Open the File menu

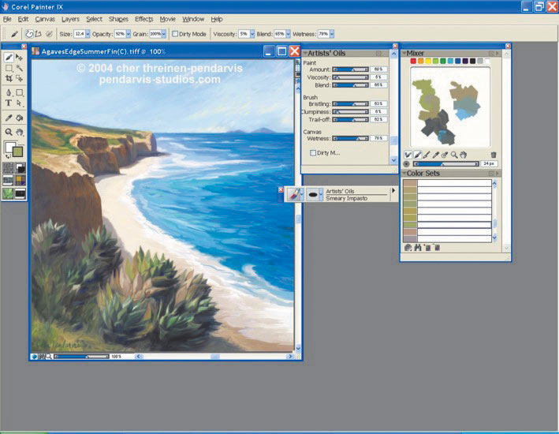(x=7, y=19)
